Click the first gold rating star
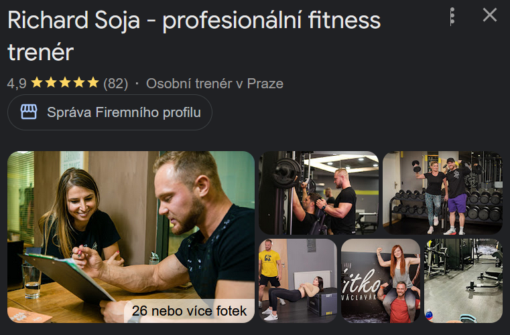 (37, 82)
